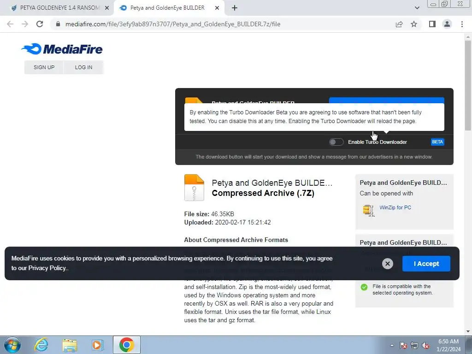Viewport: 472px width, 354px height.
Task: Click the share page icon in the address bar
Action: coord(399,24)
